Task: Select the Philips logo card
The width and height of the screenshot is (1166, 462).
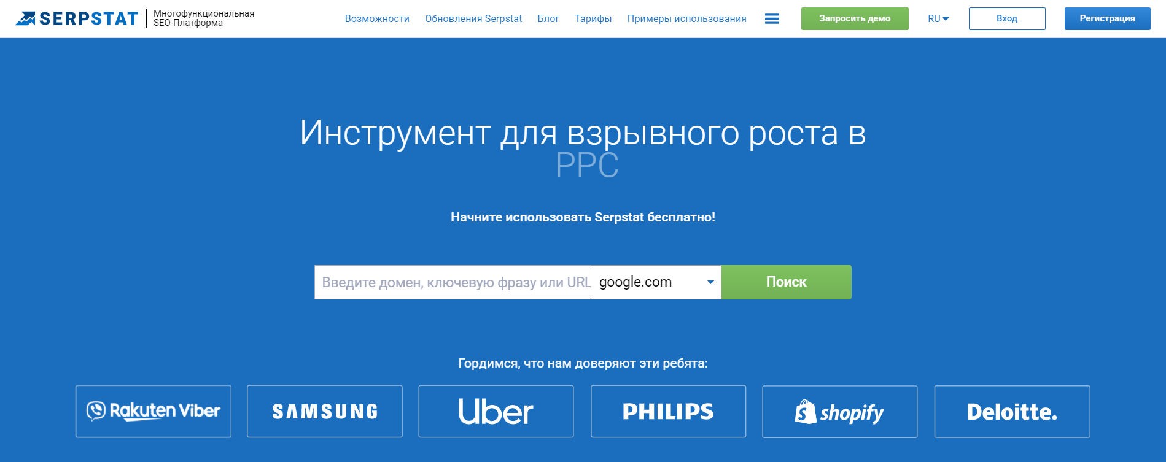Action: [669, 411]
